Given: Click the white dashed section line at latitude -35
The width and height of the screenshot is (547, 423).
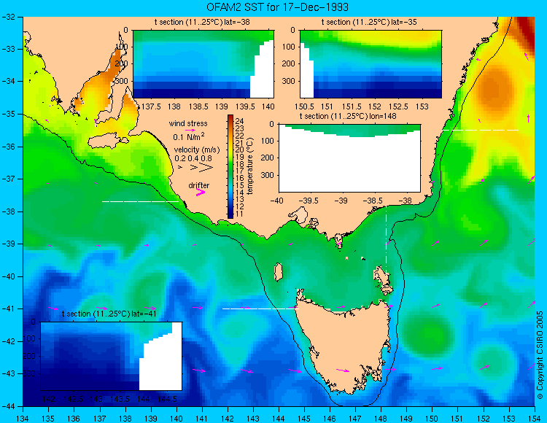Looking at the screenshot, I should click(x=481, y=130).
